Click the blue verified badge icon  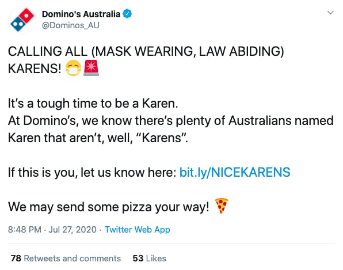click(x=127, y=14)
